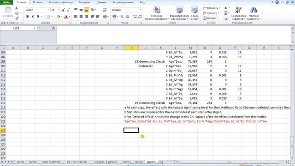Open the PR1 PR2 PR3 R1 sheet tab
Viewport: 295px width, 166px height.
click(x=77, y=162)
